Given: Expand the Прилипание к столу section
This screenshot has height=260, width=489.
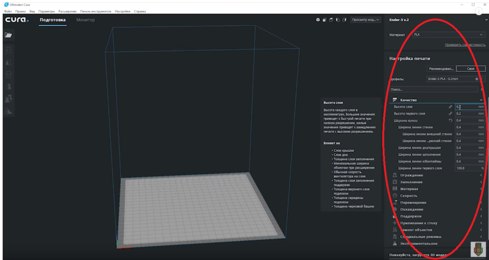Looking at the screenshot, I should pyautogui.click(x=437, y=223).
